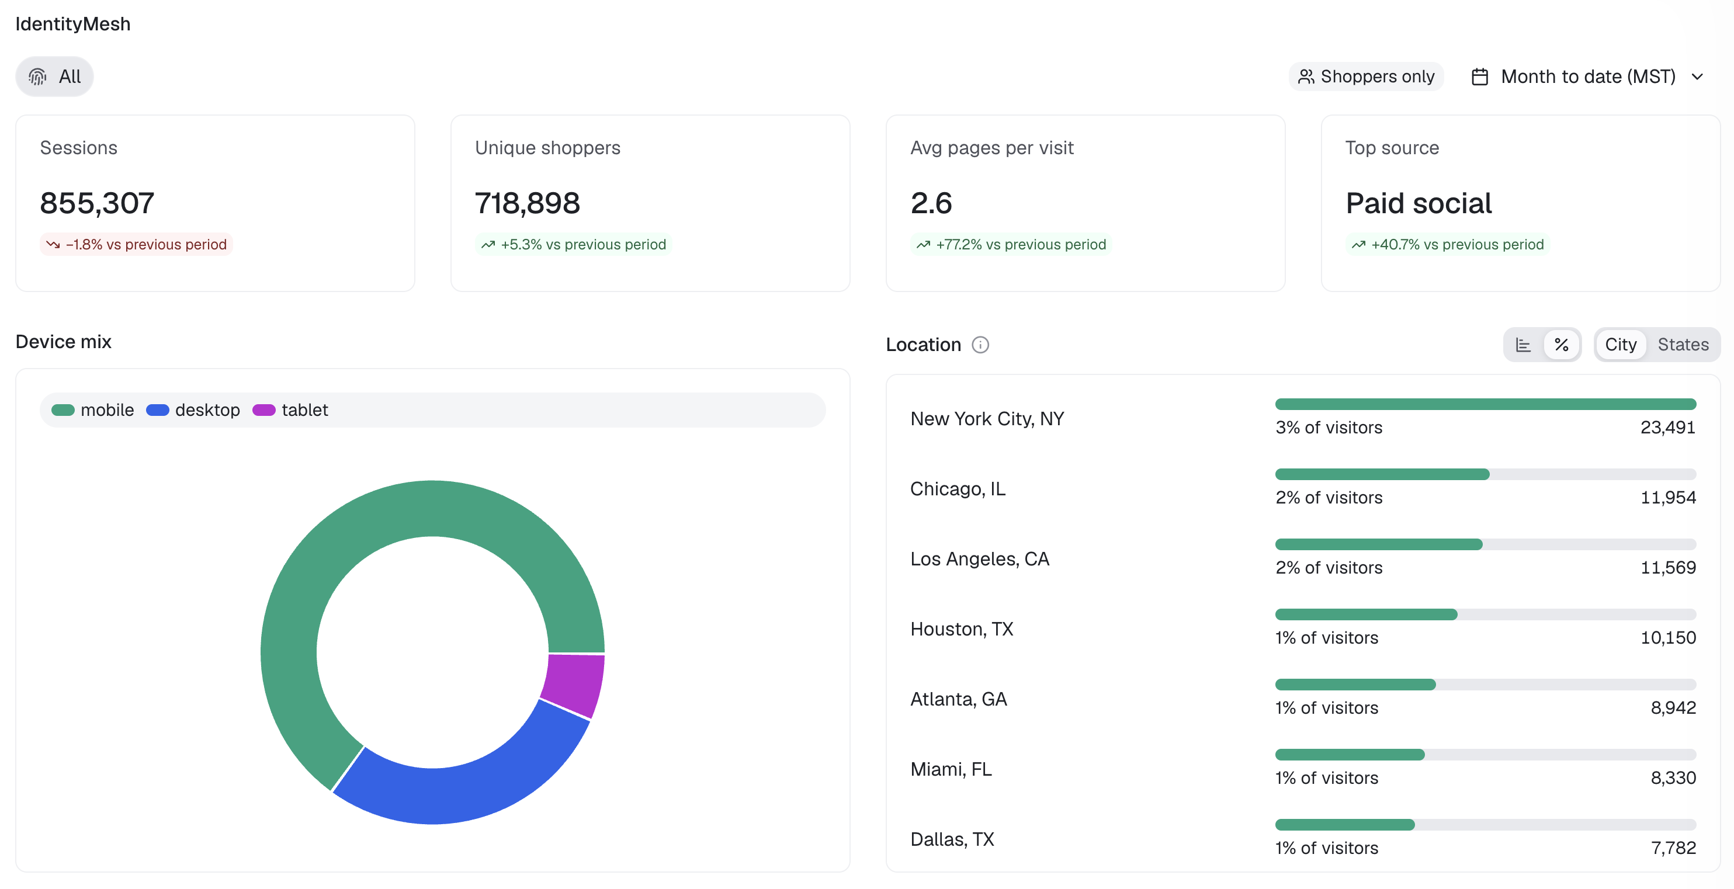This screenshot has height=889, width=1734.
Task: Click the -1.8% vs previous period badge
Action: coord(136,244)
